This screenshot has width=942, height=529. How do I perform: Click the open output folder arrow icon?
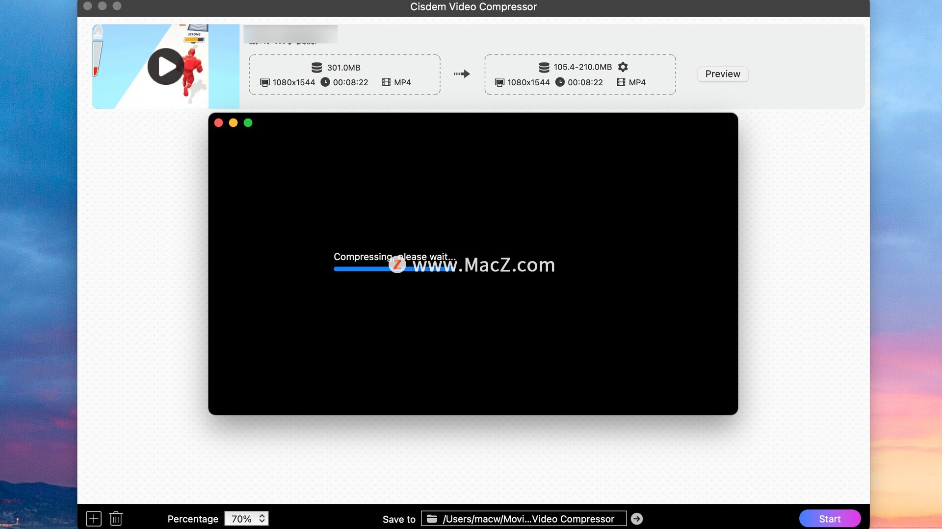tap(637, 519)
